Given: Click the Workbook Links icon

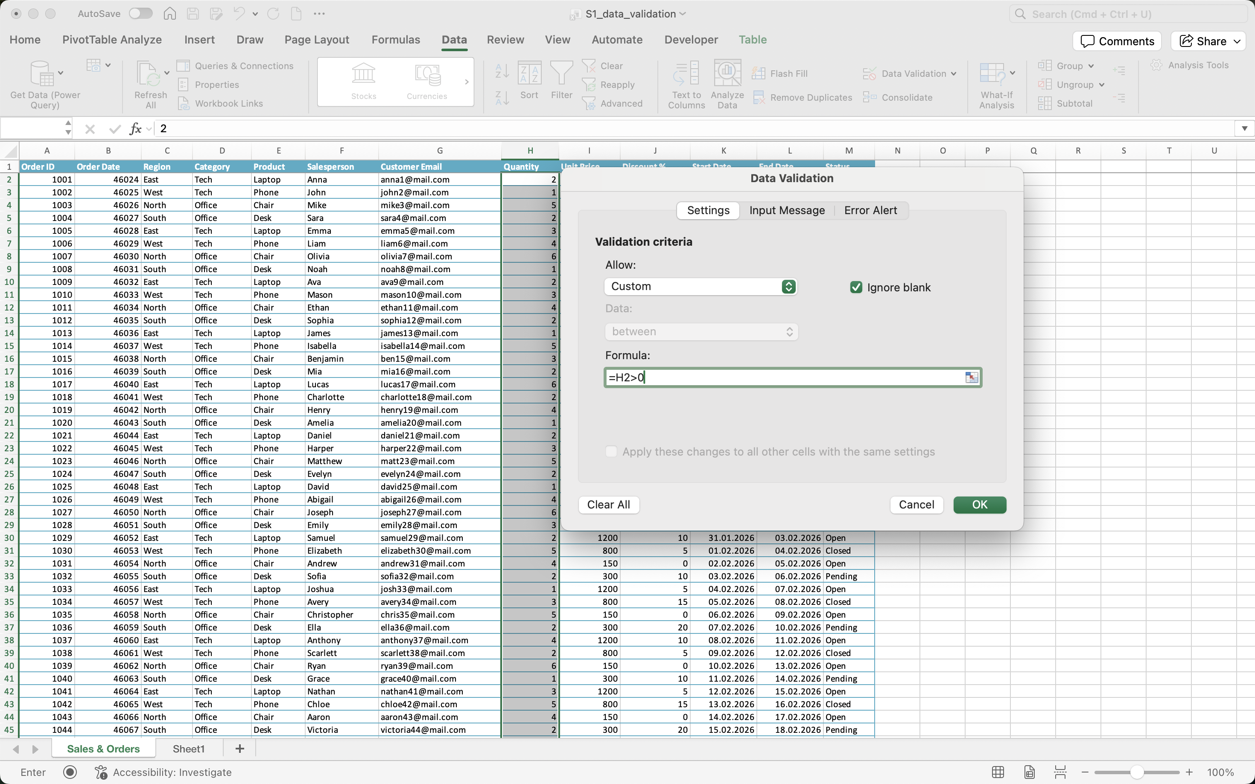Looking at the screenshot, I should point(184,103).
